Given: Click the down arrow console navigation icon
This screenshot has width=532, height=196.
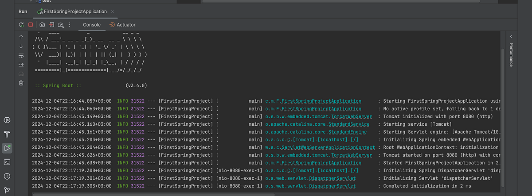Looking at the screenshot, I should (x=21, y=46).
